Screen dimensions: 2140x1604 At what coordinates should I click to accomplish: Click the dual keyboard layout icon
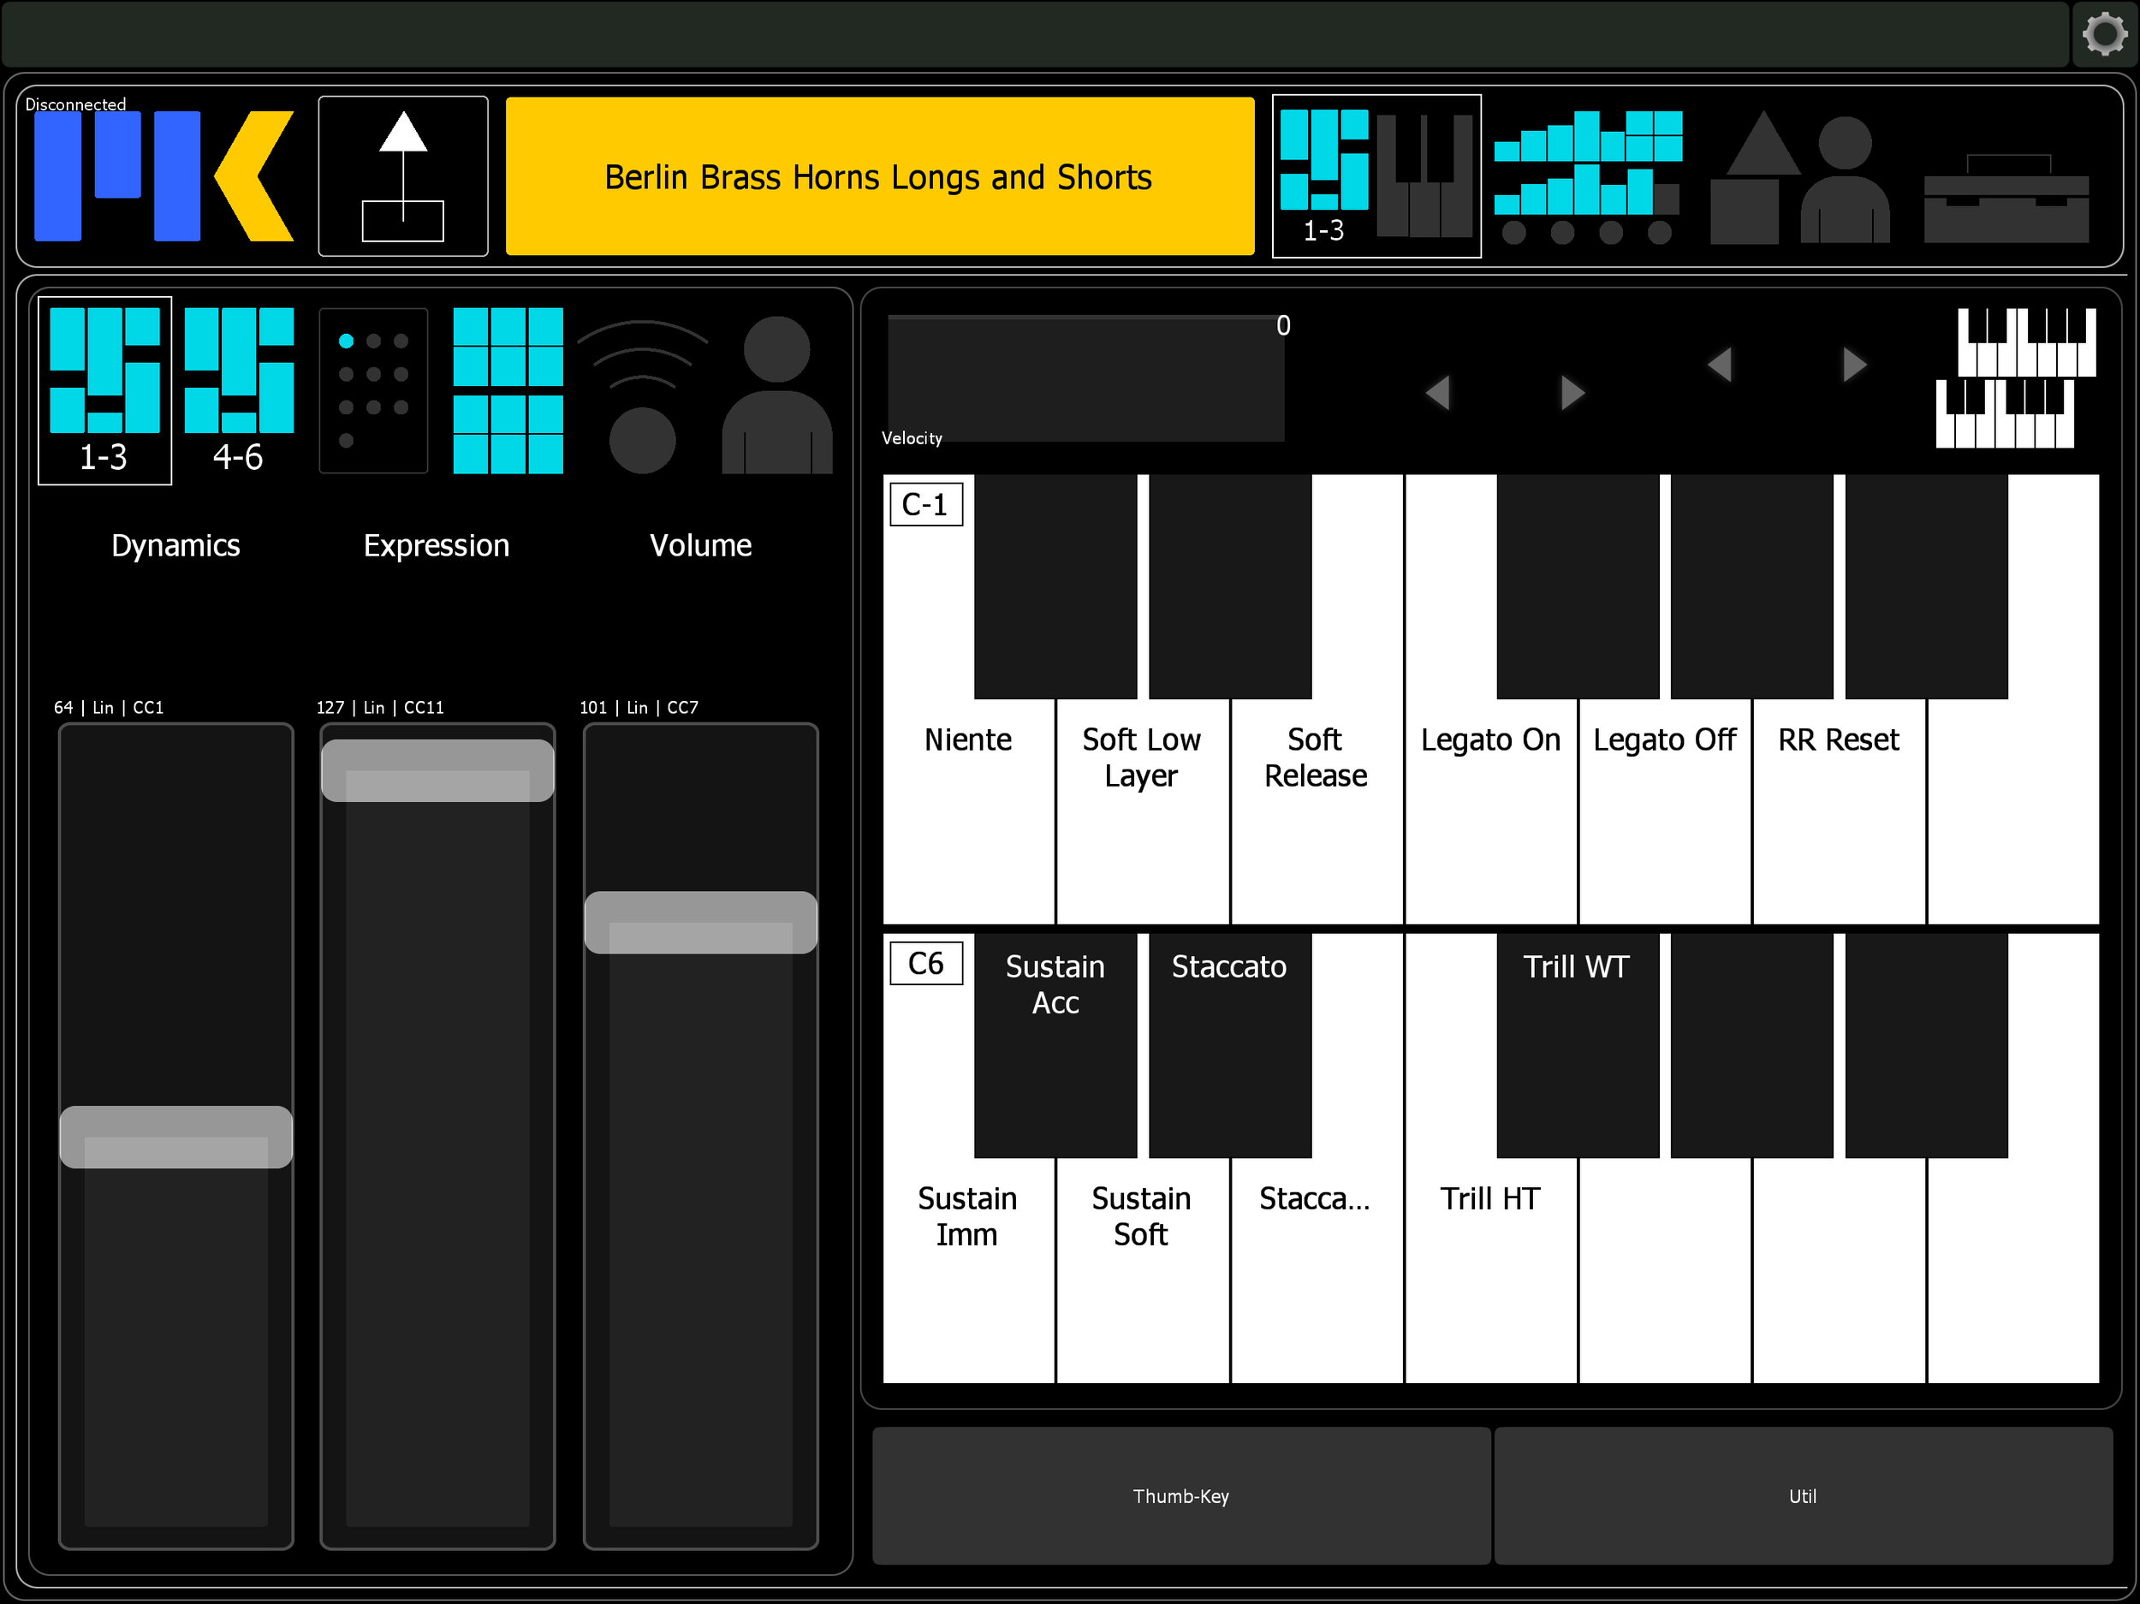point(2015,378)
